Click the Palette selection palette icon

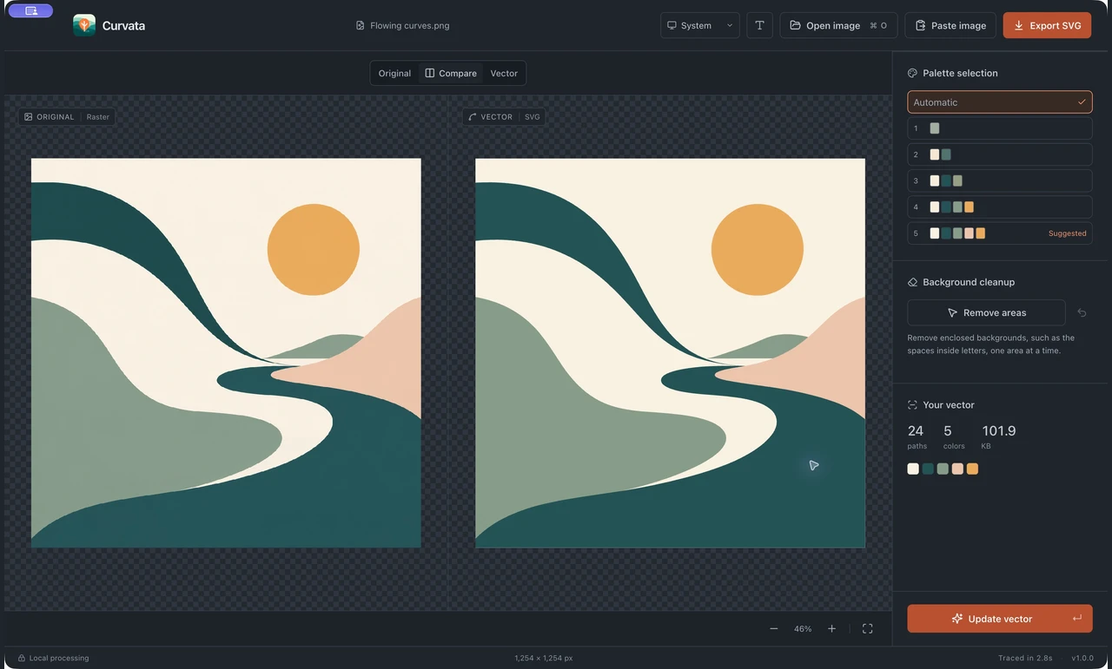click(912, 73)
